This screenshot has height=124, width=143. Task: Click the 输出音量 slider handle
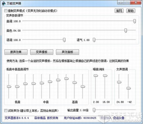click(x=94, y=110)
